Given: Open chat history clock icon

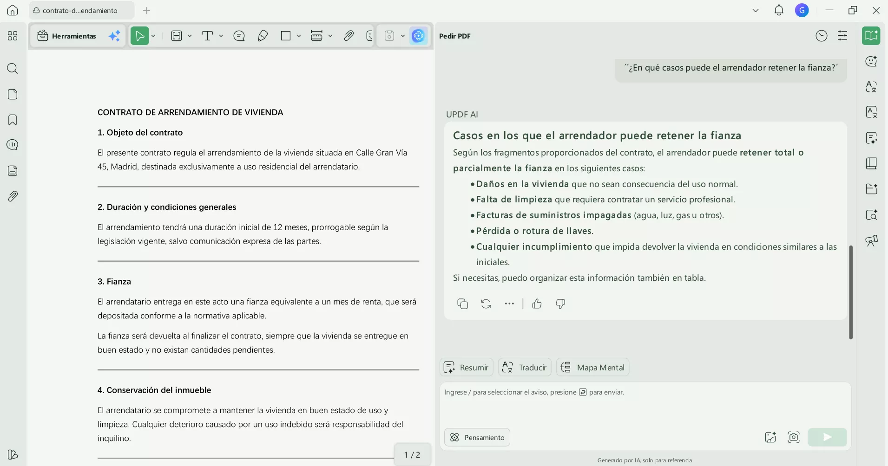Looking at the screenshot, I should pyautogui.click(x=822, y=36).
